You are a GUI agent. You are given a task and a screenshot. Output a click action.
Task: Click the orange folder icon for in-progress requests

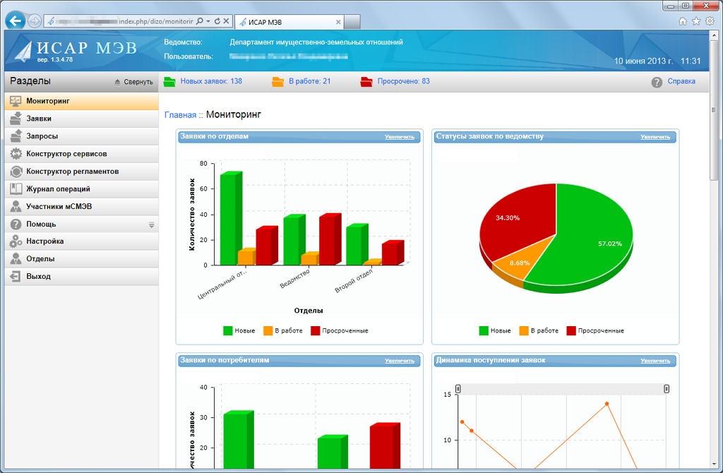tap(277, 82)
